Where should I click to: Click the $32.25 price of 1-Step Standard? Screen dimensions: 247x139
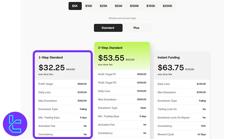pos(52,67)
